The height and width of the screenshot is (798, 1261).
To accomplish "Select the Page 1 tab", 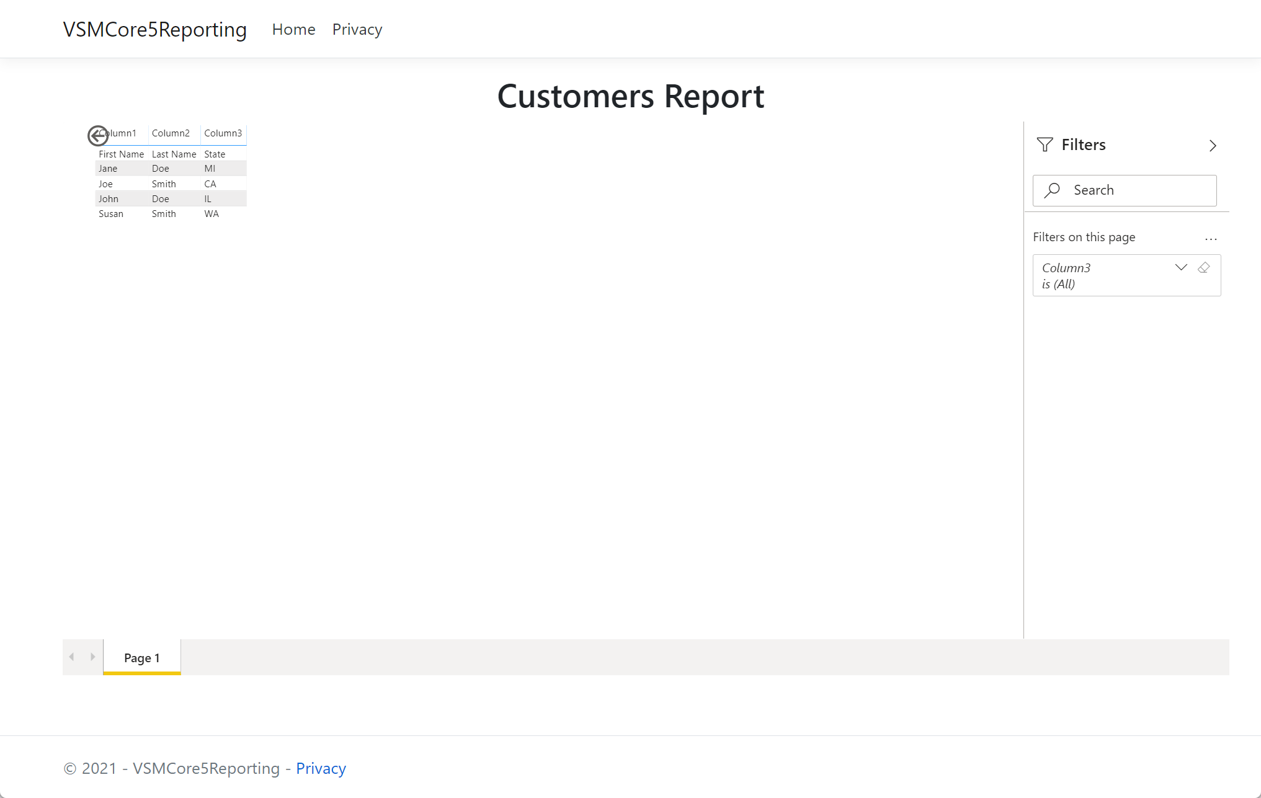I will 142,658.
